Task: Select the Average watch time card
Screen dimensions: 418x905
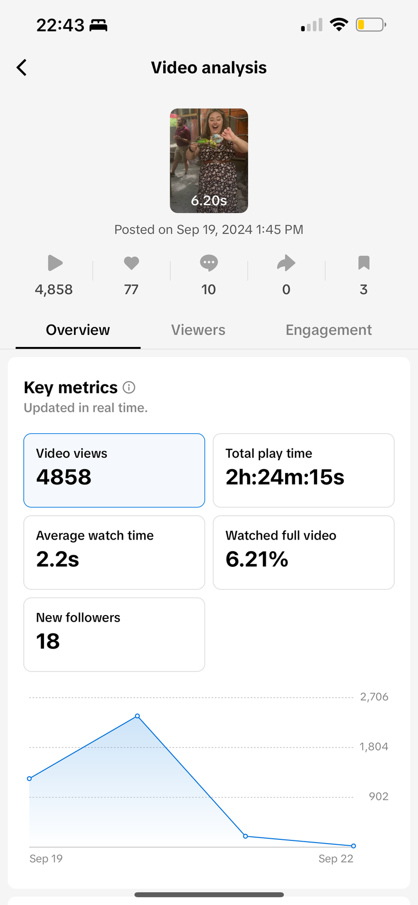Action: [x=114, y=552]
